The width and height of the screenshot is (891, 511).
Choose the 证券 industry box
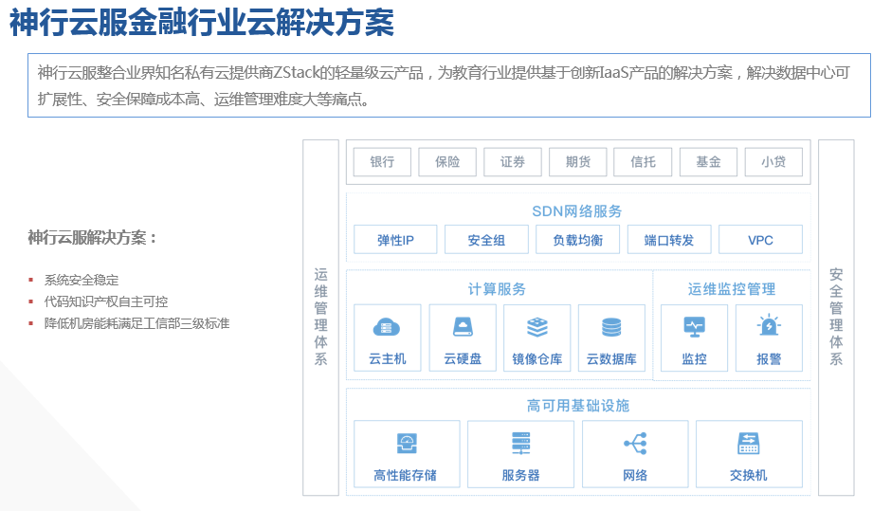pyautogui.click(x=513, y=162)
